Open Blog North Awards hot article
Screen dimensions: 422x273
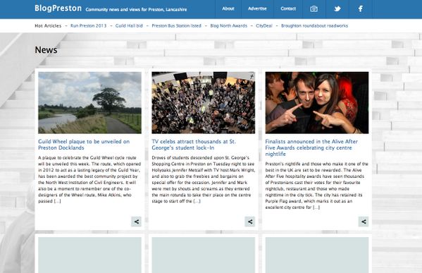pyautogui.click(x=228, y=26)
